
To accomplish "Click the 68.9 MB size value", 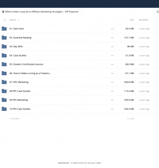I will click(129, 64).
